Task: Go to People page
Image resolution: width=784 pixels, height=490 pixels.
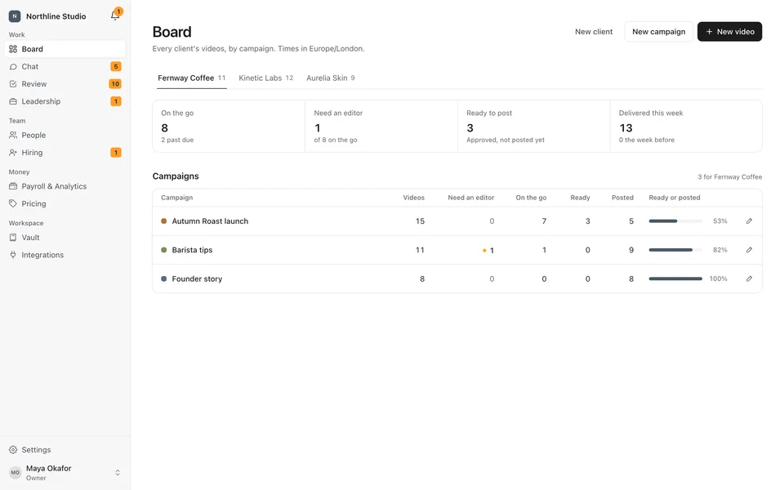Action: coord(65,135)
